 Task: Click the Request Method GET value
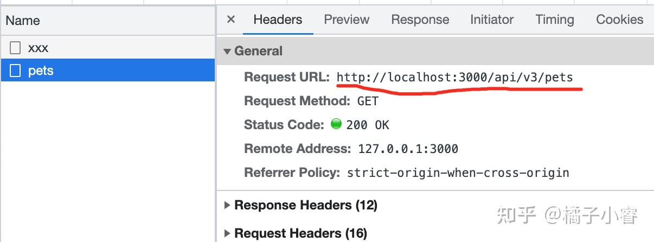tap(368, 101)
